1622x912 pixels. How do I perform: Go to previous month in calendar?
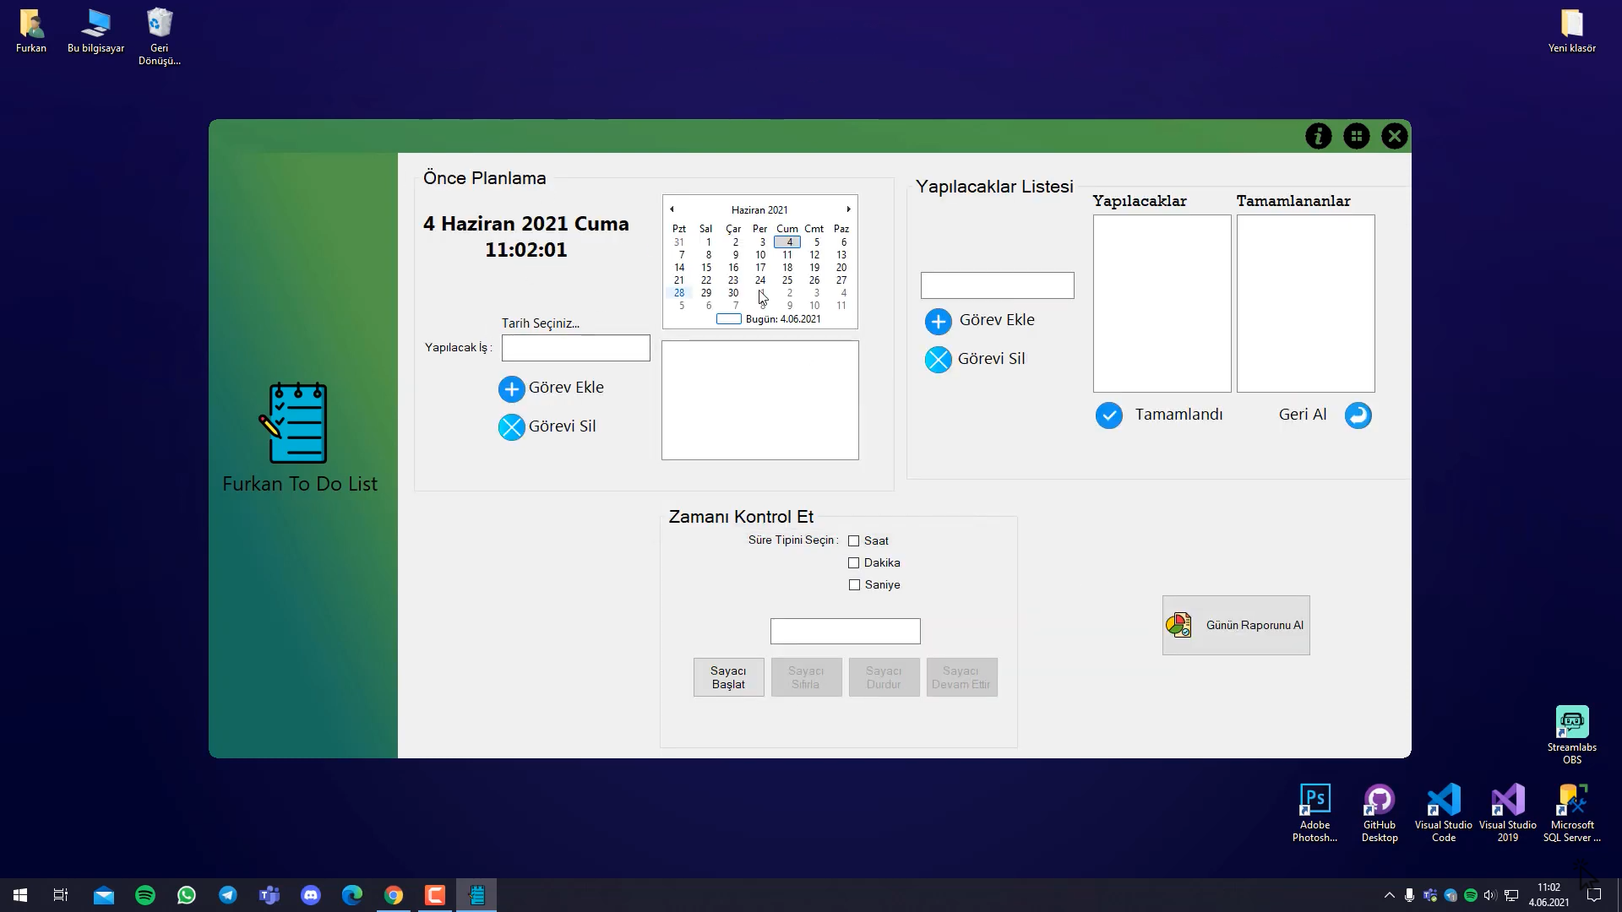tap(672, 209)
